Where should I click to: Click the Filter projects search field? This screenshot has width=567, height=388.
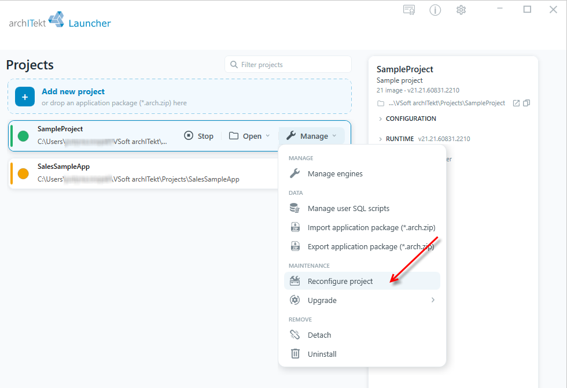[x=288, y=65]
